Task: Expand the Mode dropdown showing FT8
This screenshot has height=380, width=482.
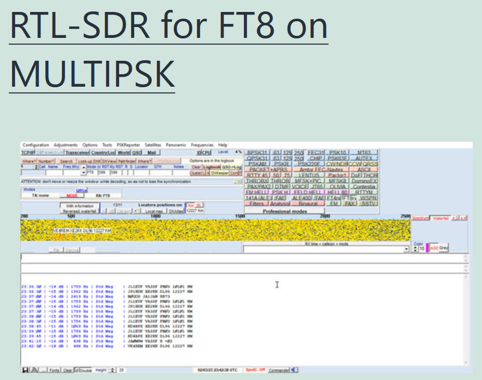Action: (84, 172)
